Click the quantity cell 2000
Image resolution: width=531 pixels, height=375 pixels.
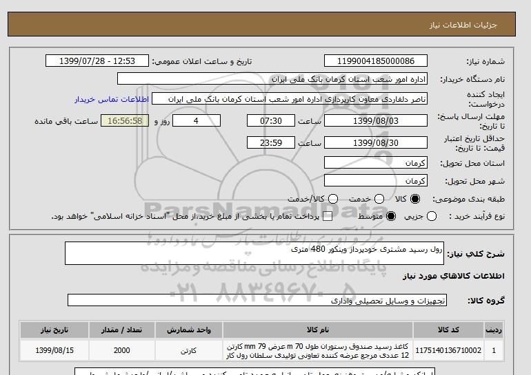[121, 350]
